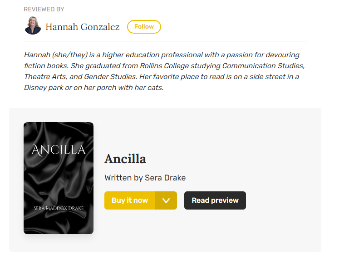
Task: Open Read preview for Ancilla
Action: pyautogui.click(x=215, y=200)
